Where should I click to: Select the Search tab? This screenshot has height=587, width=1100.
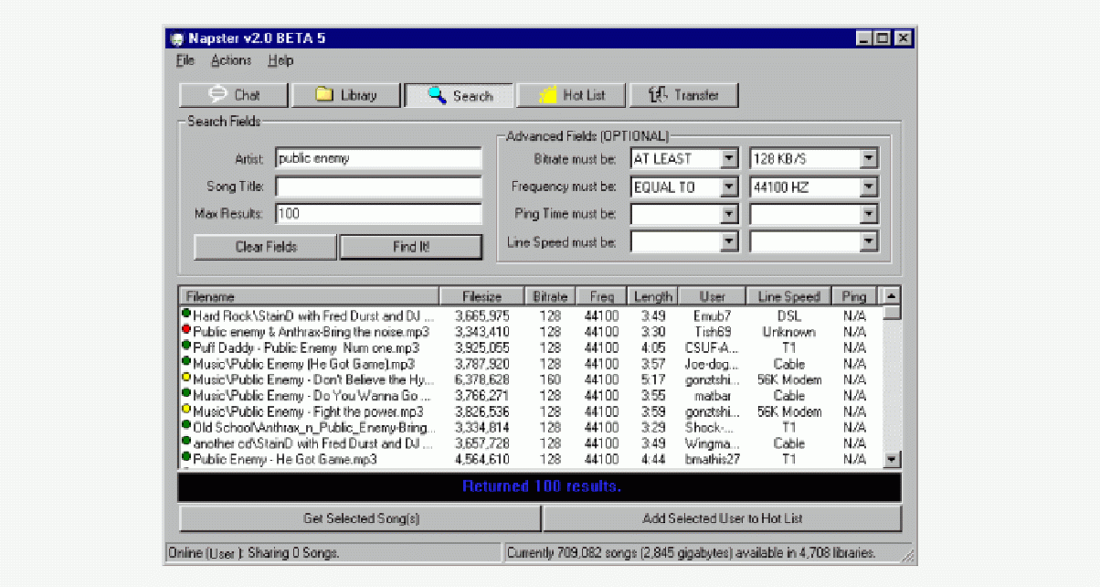click(x=460, y=95)
